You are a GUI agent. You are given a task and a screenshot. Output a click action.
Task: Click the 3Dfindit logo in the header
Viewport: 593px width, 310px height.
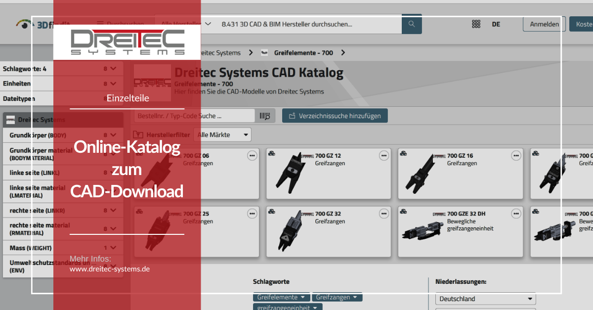coord(44,24)
